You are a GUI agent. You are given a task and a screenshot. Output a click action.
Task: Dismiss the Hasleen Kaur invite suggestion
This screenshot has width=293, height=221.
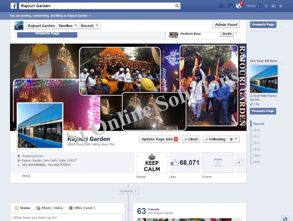coord(236,34)
